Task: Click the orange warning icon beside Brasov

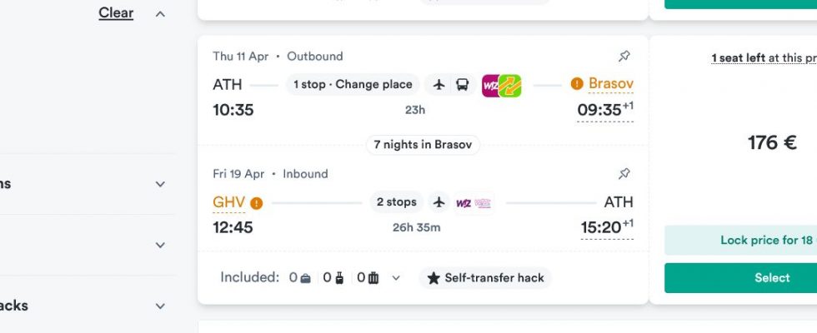Action: click(x=577, y=83)
